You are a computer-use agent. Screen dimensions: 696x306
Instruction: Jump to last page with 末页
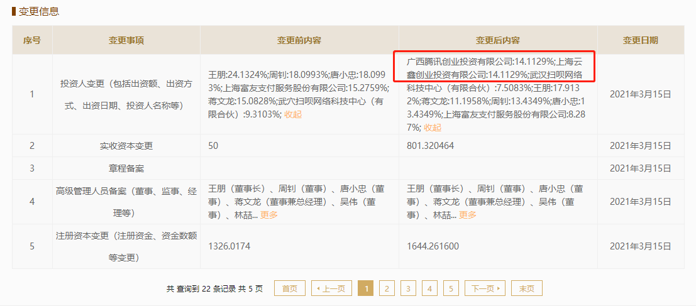526,288
